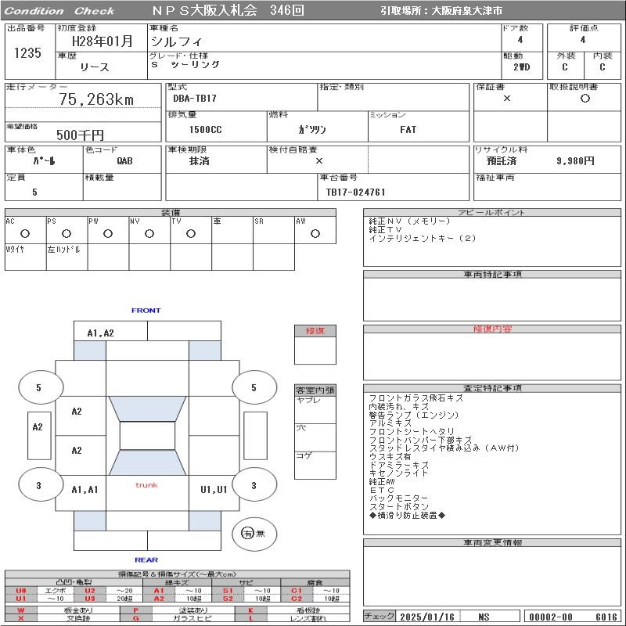626x626 pixels.
Task: Select the spare tire 有/無 indicator circle
Action: (248, 533)
